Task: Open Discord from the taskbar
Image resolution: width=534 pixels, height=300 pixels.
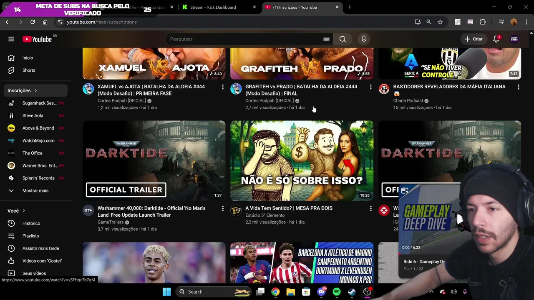Action: pyautogui.click(x=321, y=292)
